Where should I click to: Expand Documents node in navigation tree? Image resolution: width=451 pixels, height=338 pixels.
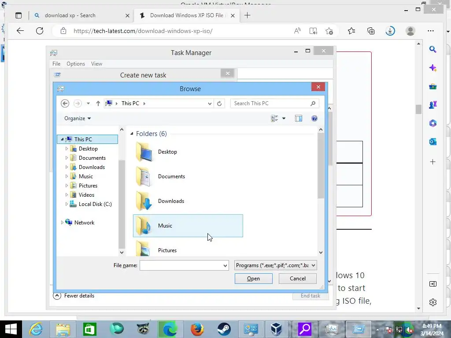[x=67, y=158]
